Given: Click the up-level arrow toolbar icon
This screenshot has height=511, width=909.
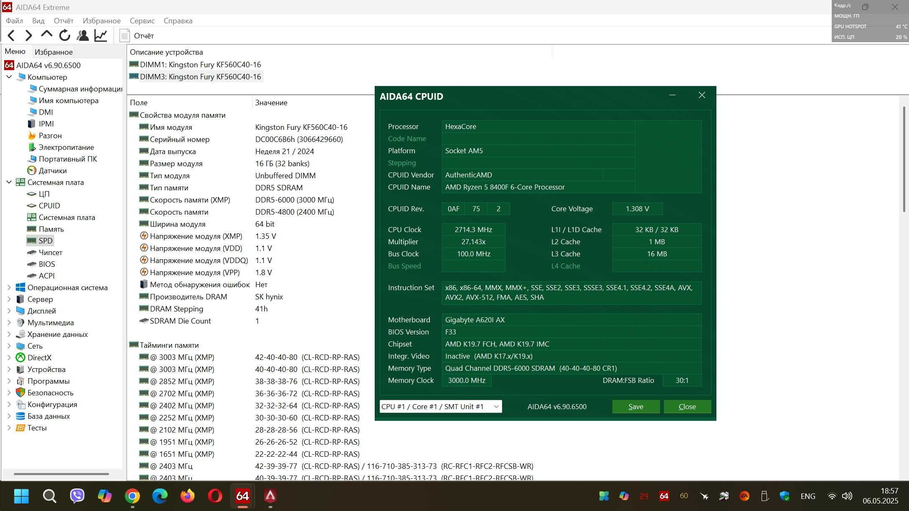Looking at the screenshot, I should [46, 34].
